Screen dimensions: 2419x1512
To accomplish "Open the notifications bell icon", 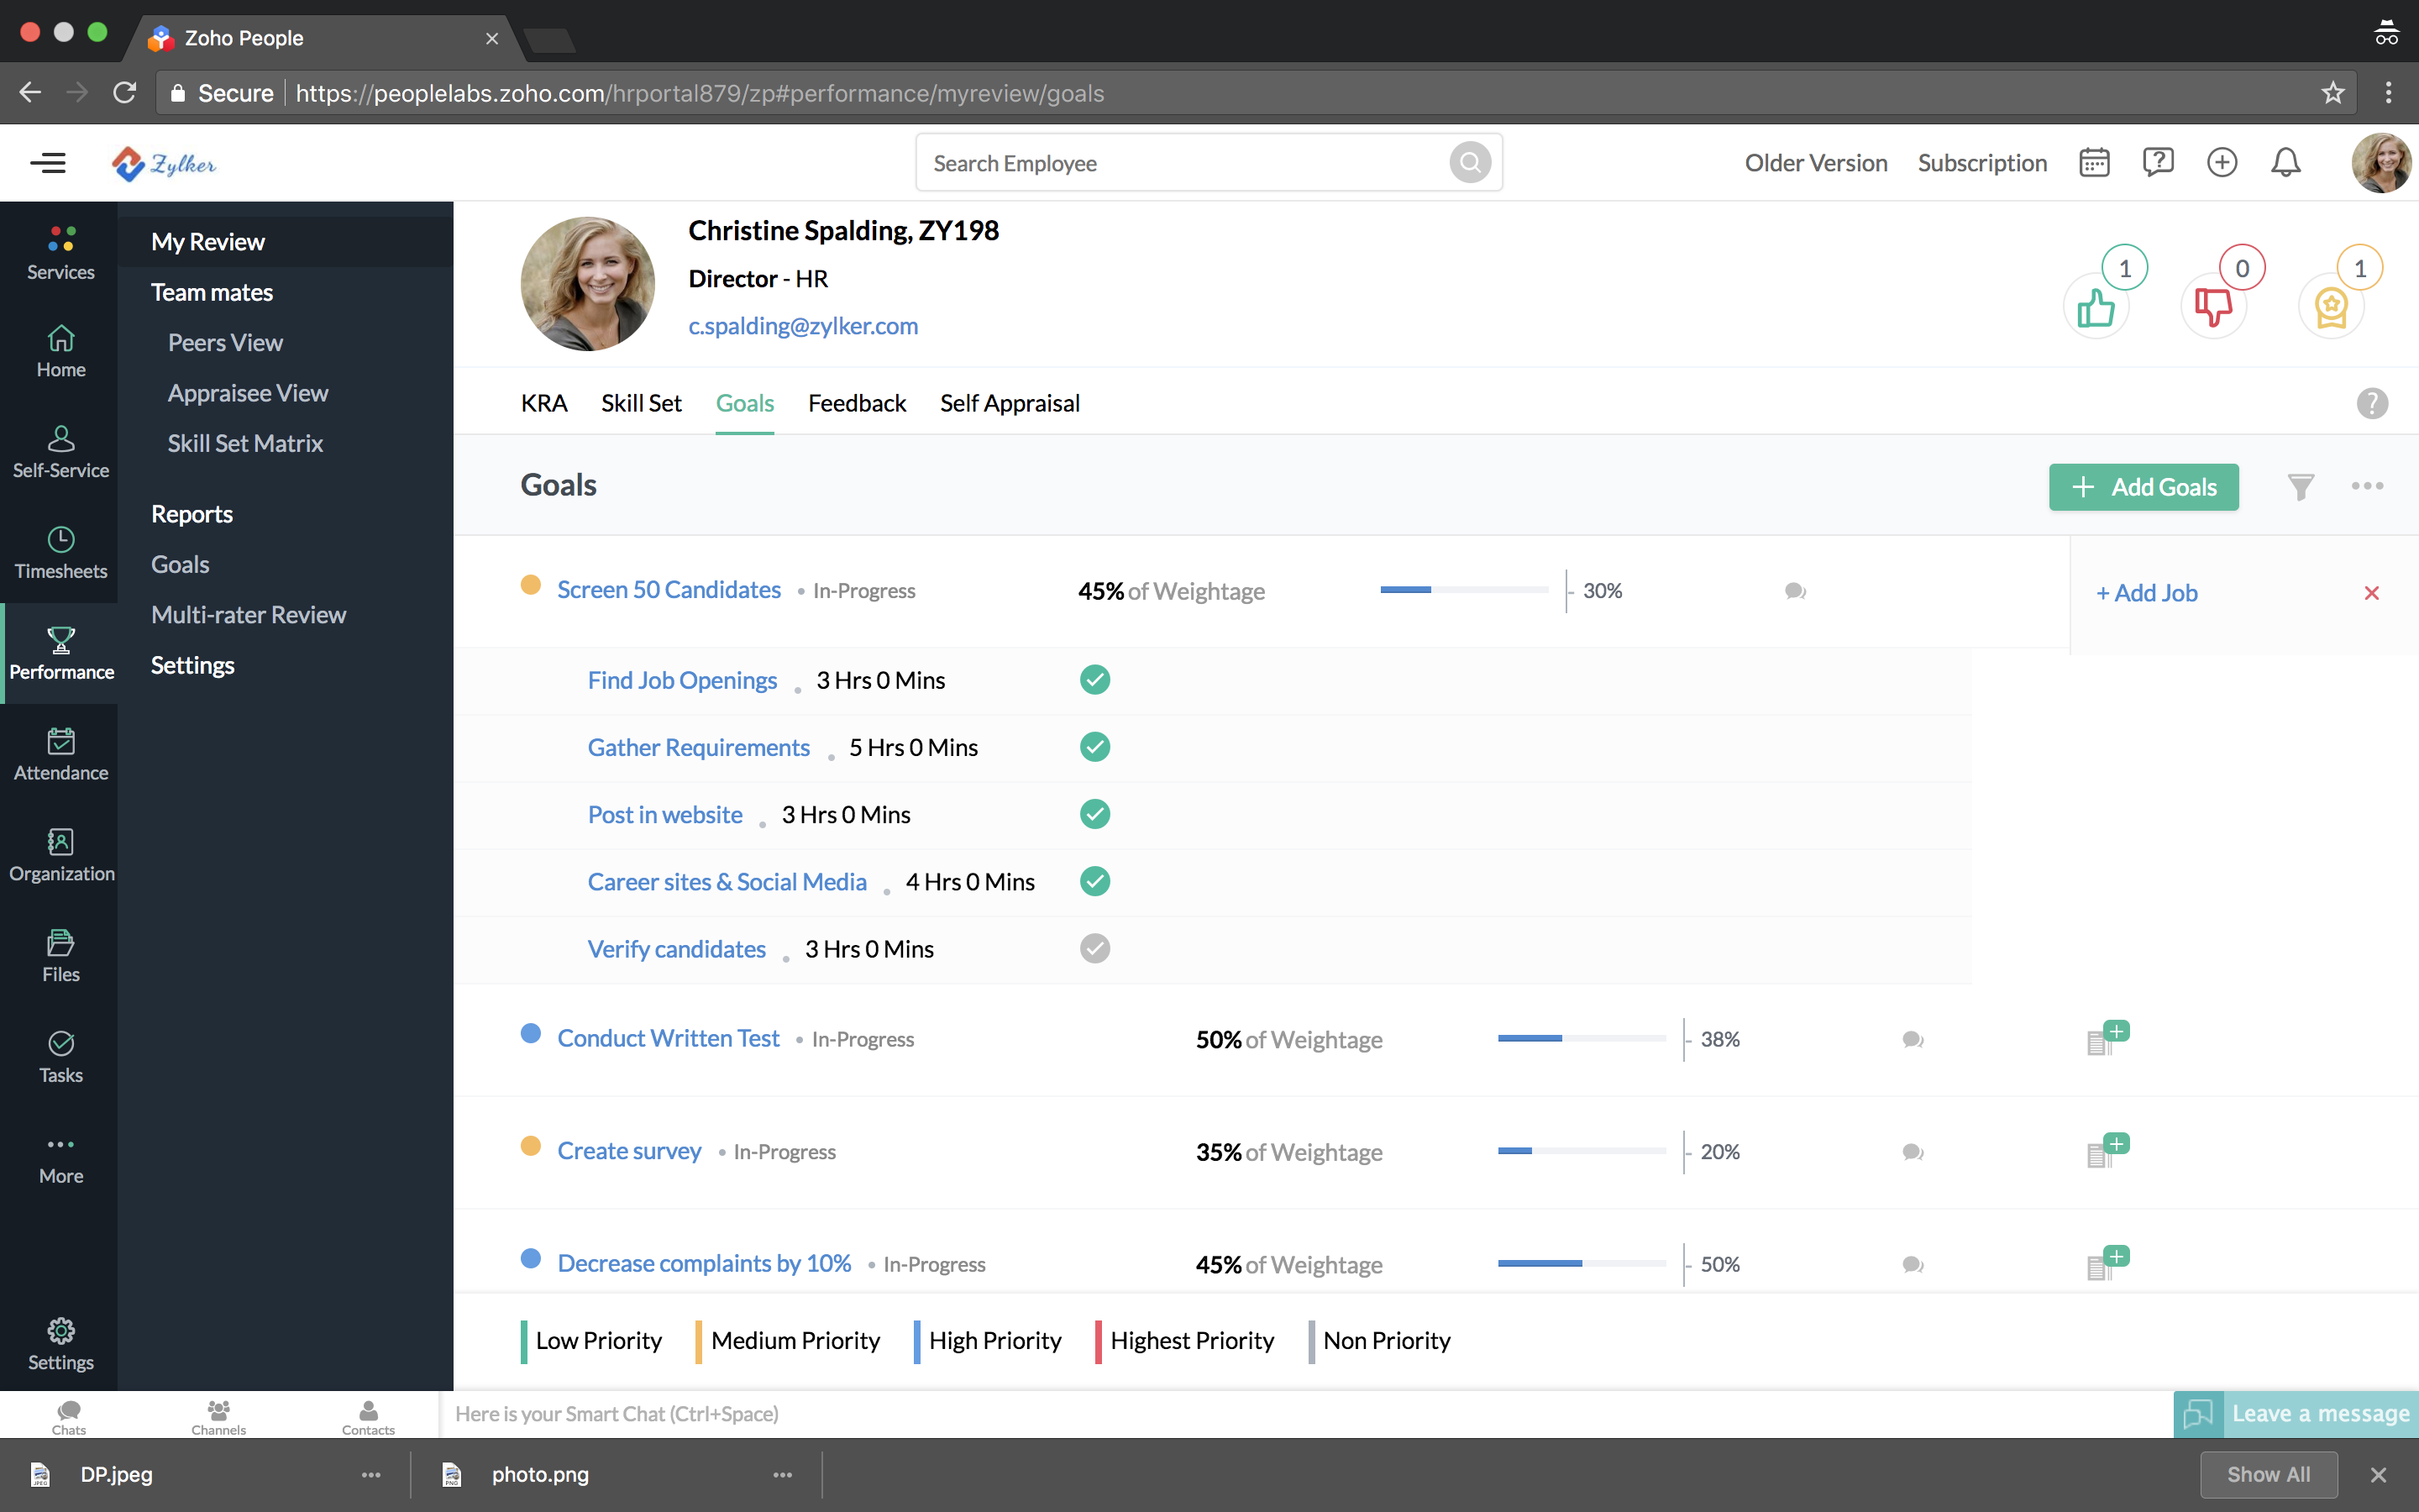I will coord(2286,162).
